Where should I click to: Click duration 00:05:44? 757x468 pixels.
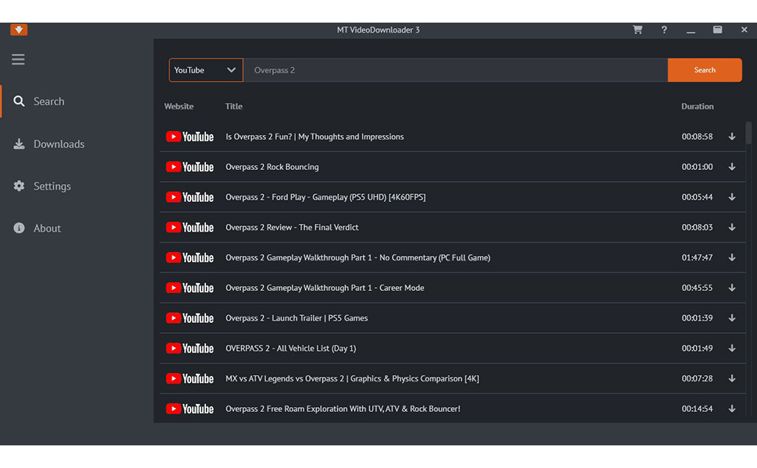(697, 197)
